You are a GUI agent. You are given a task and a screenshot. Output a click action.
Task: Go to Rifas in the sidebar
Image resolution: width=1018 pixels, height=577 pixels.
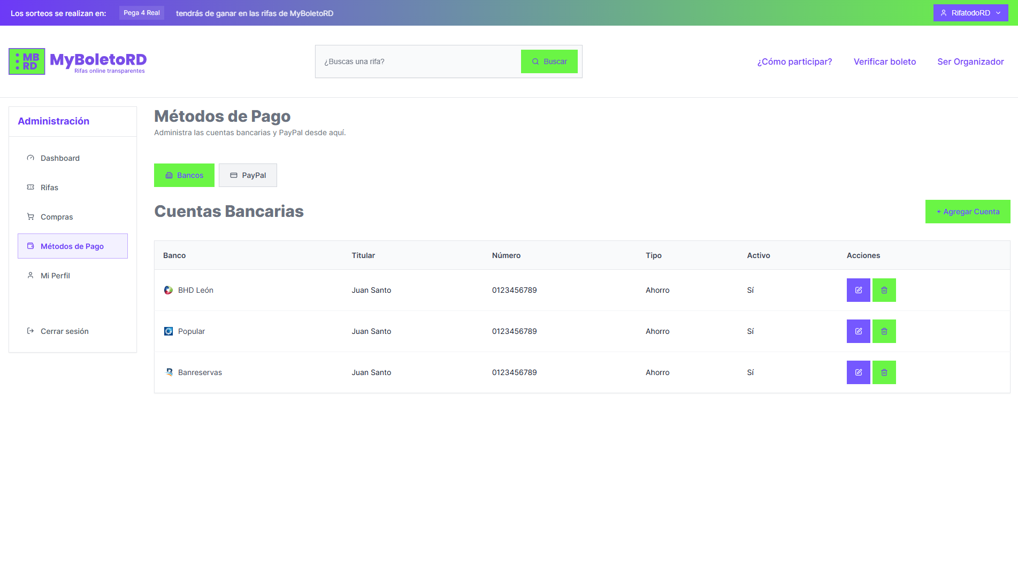pos(49,188)
